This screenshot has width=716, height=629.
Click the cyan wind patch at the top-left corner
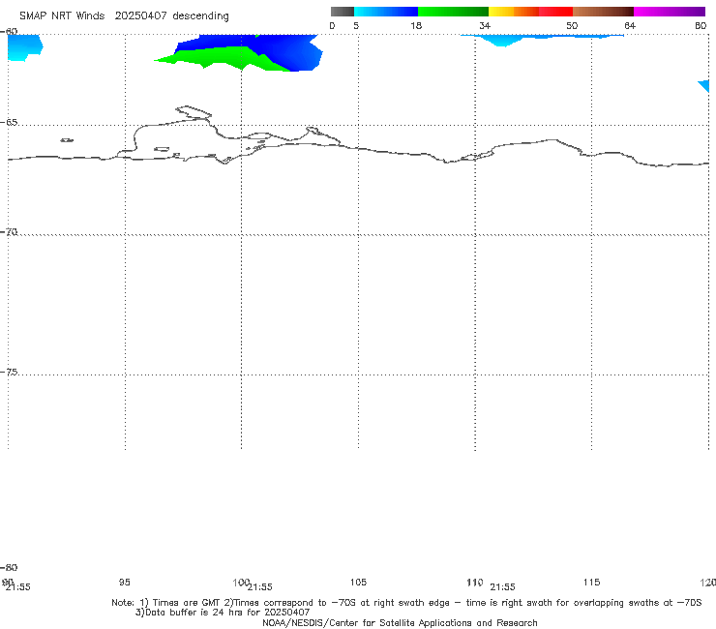click(x=23, y=46)
